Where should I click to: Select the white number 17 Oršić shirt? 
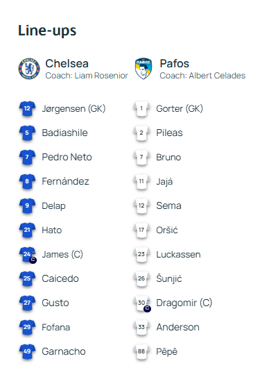point(141,230)
